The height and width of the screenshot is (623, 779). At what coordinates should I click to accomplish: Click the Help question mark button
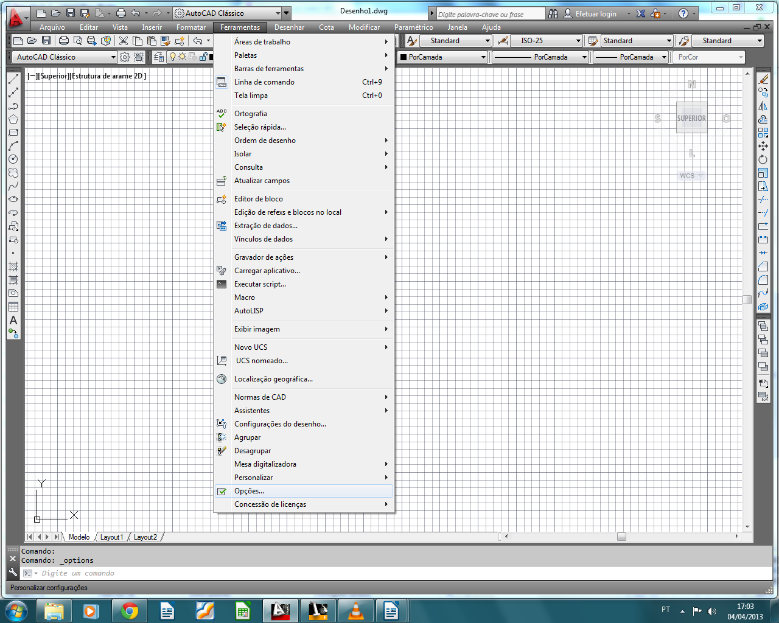click(683, 13)
